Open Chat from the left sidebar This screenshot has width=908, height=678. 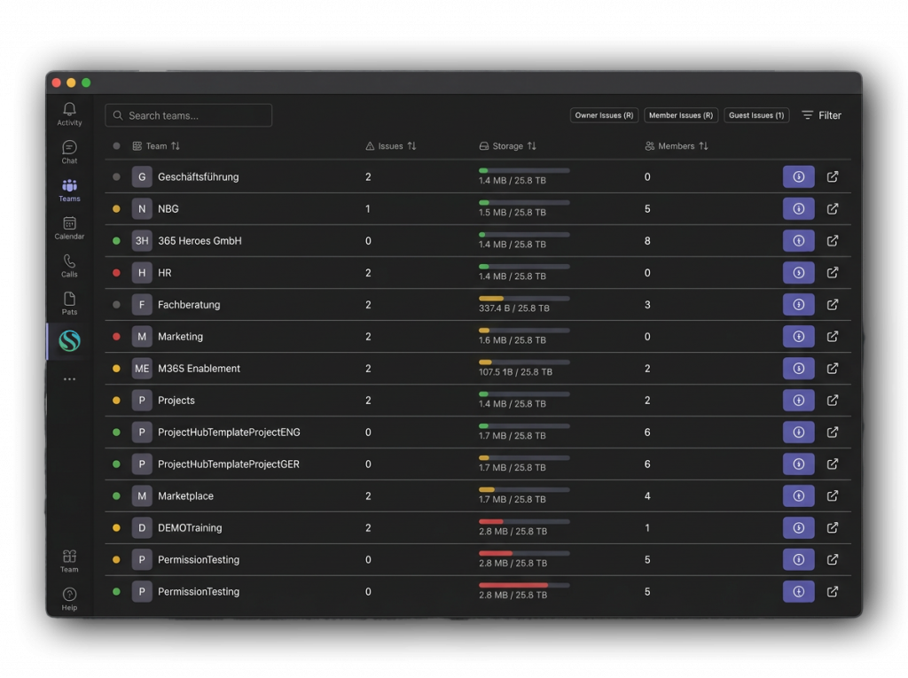click(69, 152)
